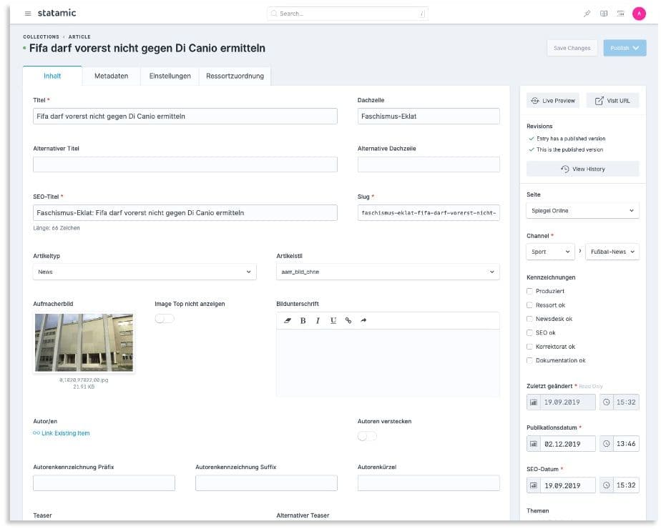This screenshot has height=529, width=661.
Task: Click the statamic logo
Action: (57, 13)
